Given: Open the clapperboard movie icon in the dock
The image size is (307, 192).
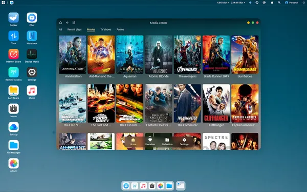Looking at the screenshot, I should 152,186.
